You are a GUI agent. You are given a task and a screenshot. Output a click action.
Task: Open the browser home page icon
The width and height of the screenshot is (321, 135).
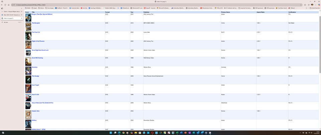(8, 5)
